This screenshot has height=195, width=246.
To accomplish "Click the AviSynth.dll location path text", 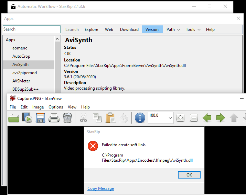I will [125, 66].
